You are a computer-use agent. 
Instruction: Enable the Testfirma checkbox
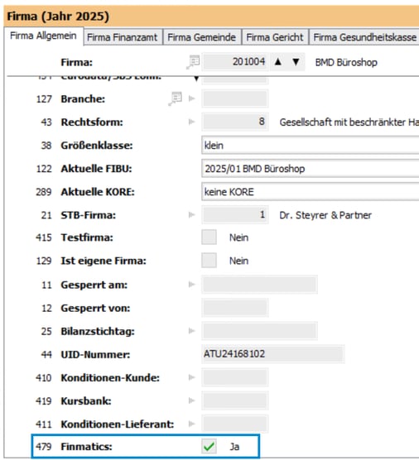point(209,237)
